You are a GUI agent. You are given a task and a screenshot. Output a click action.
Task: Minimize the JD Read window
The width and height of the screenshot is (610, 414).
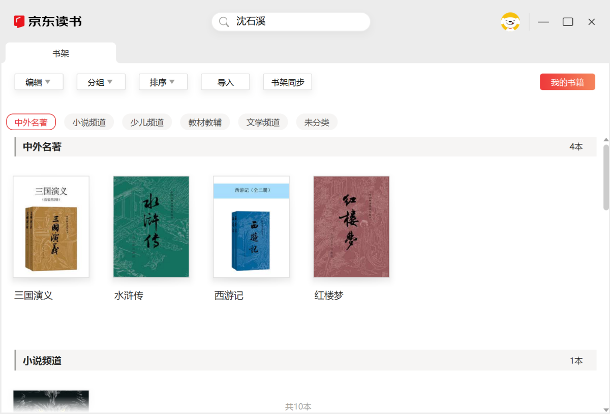543,22
